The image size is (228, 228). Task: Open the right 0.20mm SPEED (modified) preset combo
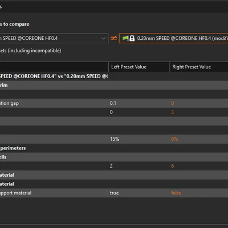coord(173,38)
